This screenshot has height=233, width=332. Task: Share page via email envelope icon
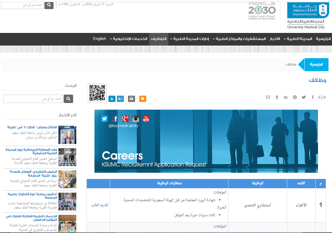click(268, 97)
